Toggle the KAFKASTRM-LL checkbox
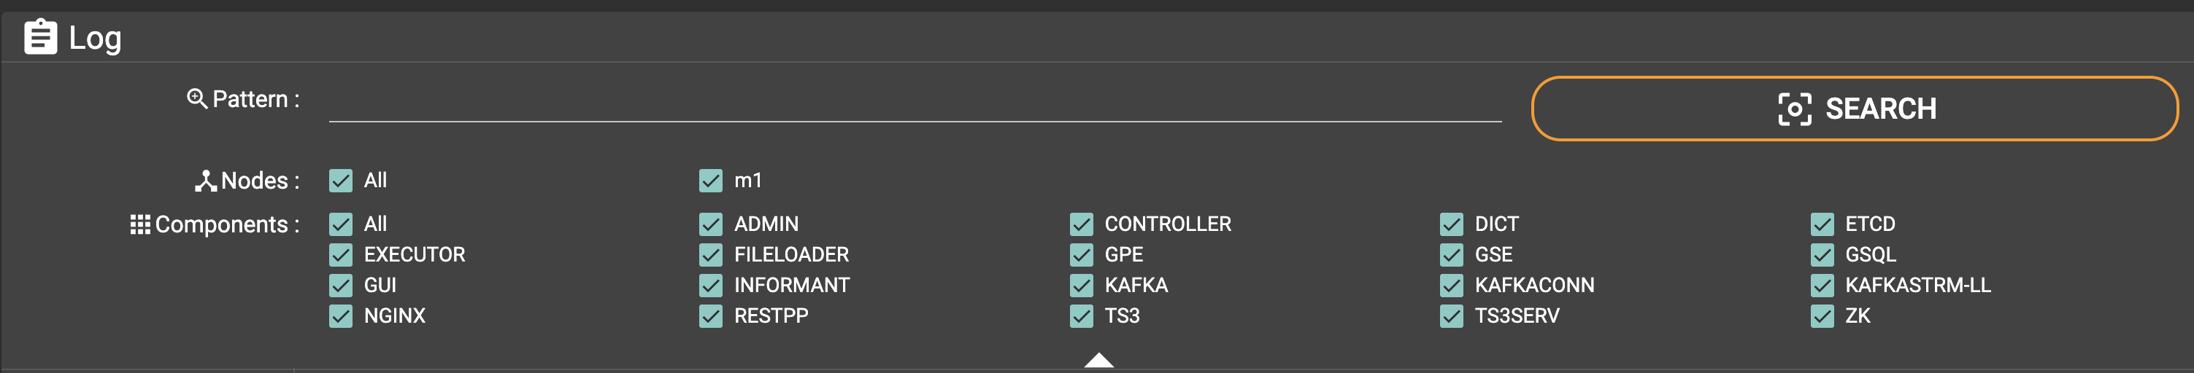Viewport: 2194px width, 373px height. pyautogui.click(x=1822, y=286)
